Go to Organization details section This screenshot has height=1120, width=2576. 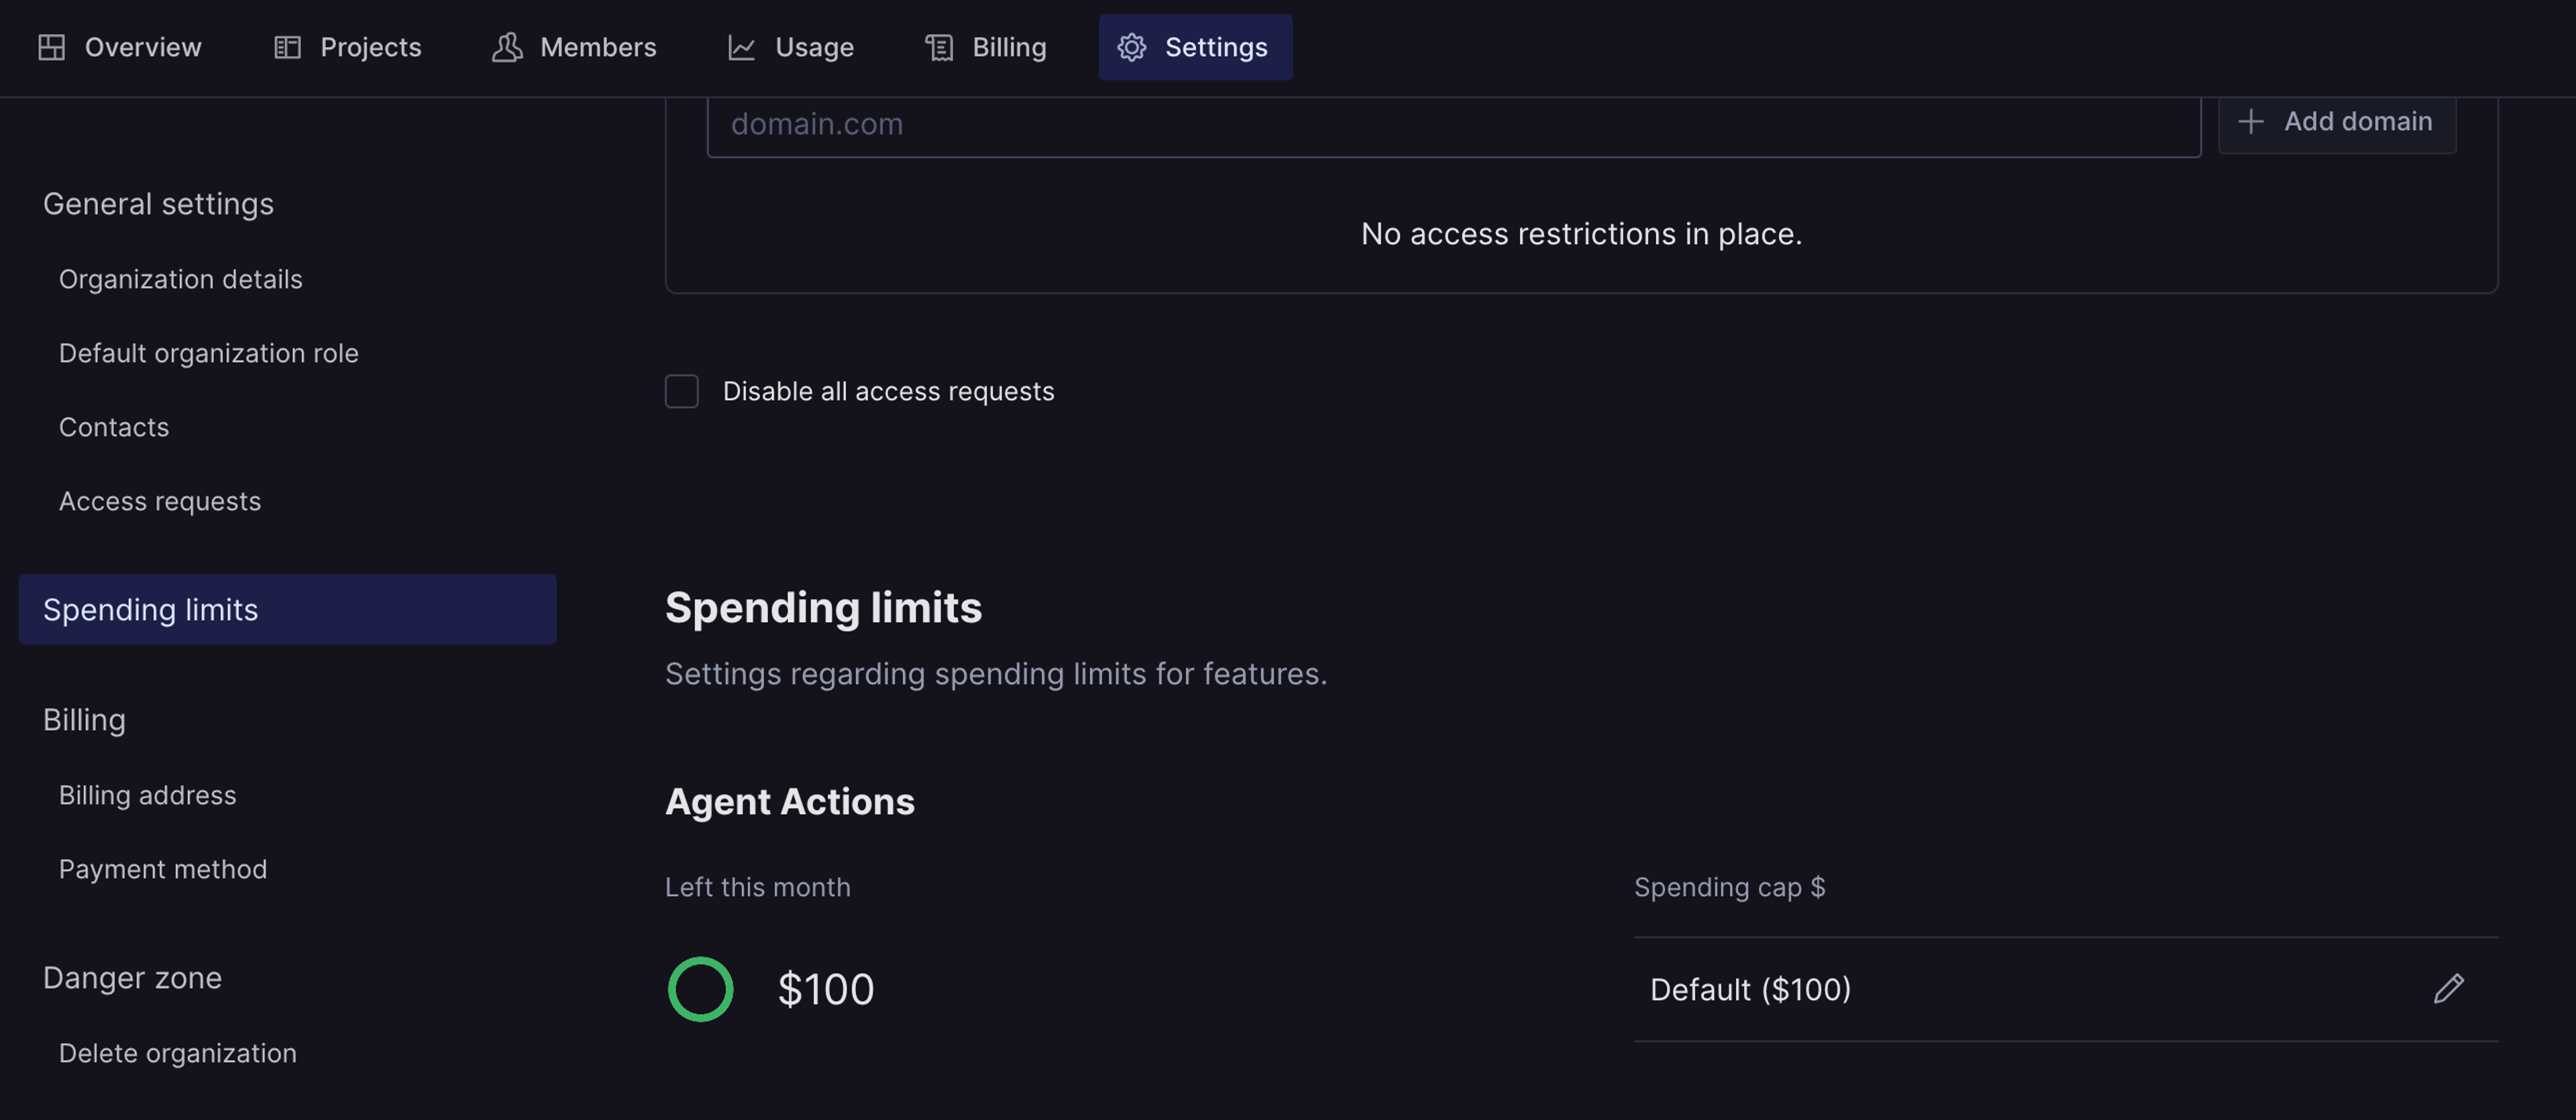pyautogui.click(x=180, y=279)
